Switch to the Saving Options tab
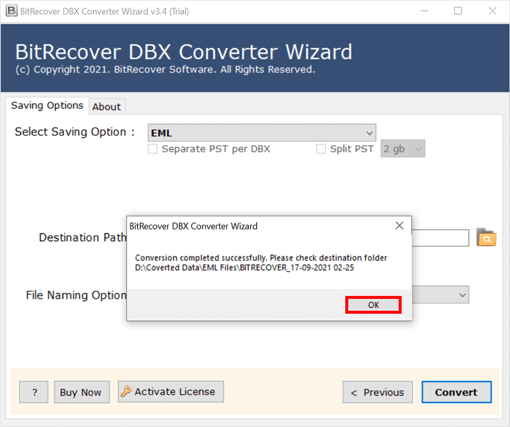The image size is (510, 427). click(x=47, y=106)
